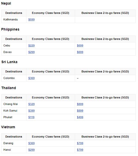Image resolution: width=138 pixels, height=156 pixels.
Task: Select Koh Samui economy fare $399
Action: click(31, 111)
